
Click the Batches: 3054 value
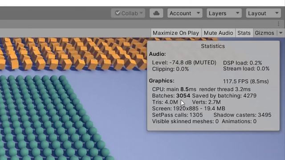tap(171, 96)
